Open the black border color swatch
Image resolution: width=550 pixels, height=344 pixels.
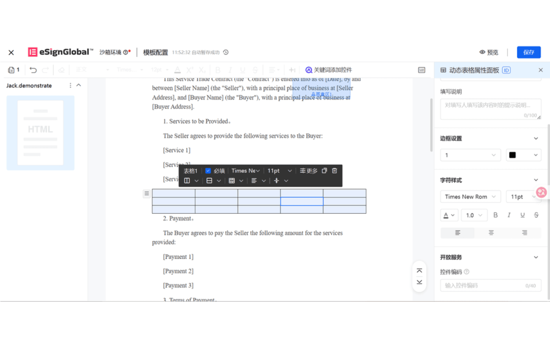(x=523, y=155)
